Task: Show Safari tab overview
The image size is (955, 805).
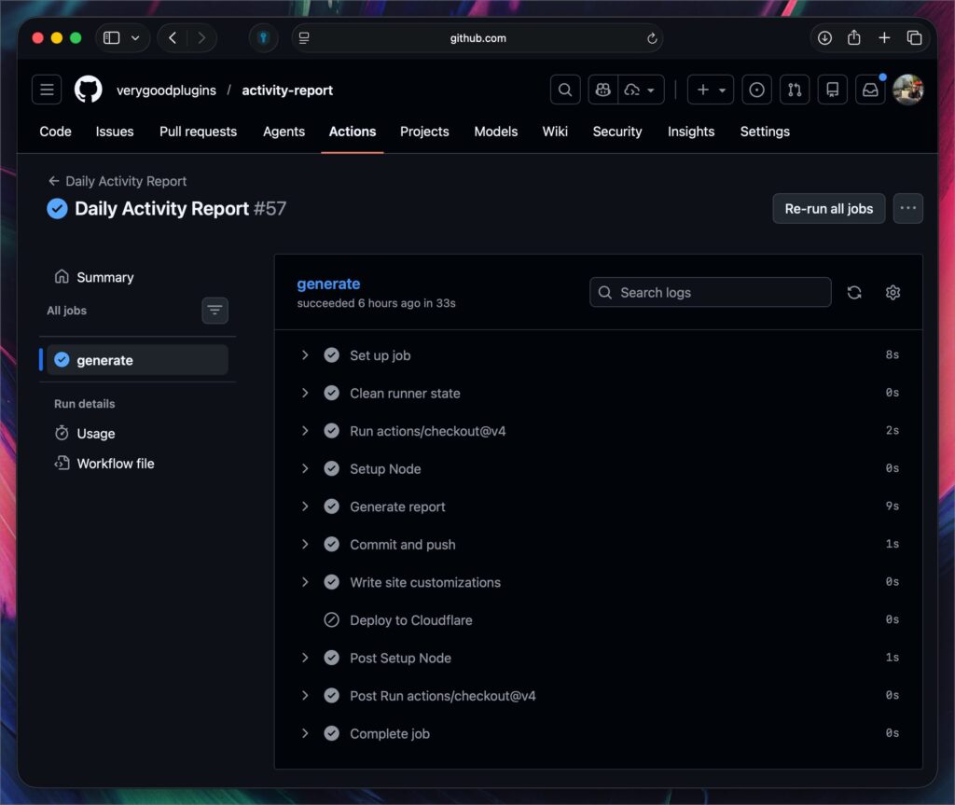Action: pos(914,38)
